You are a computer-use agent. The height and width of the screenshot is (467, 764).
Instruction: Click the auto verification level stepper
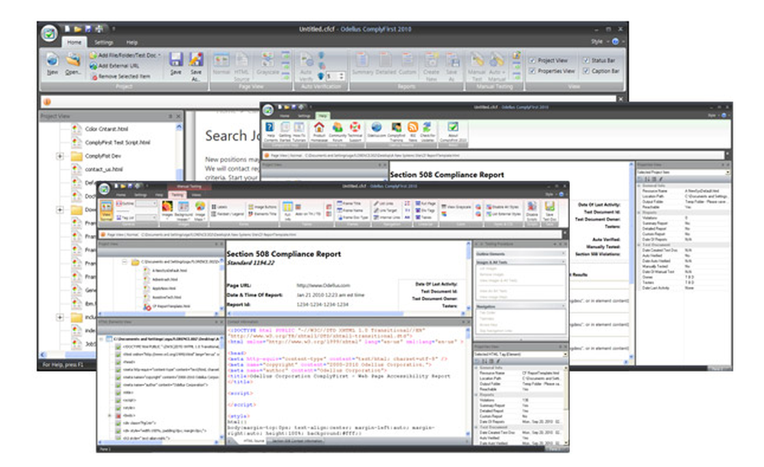(x=341, y=76)
